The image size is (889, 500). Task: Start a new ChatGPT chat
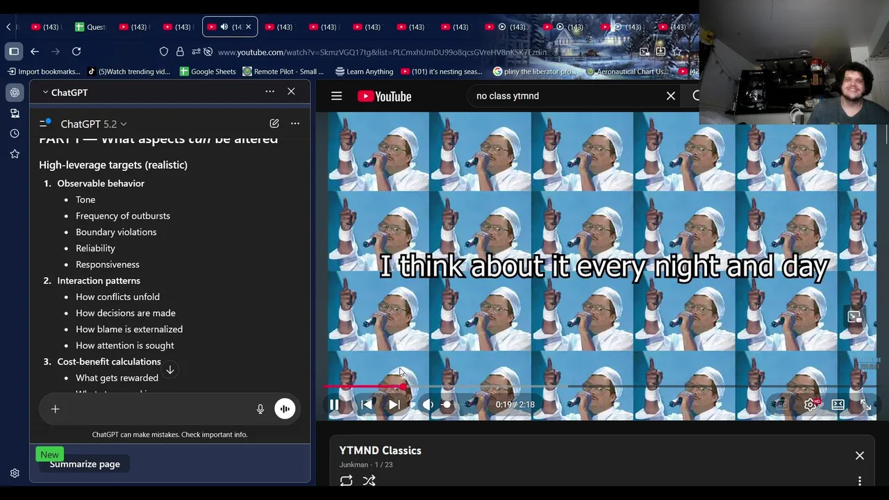point(274,124)
